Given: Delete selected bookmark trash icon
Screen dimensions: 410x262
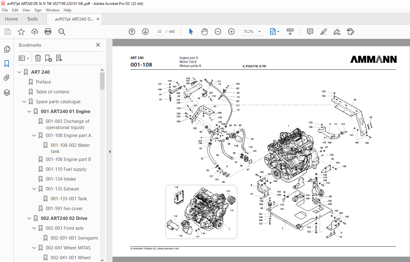Looking at the screenshot, I should click(38, 58).
